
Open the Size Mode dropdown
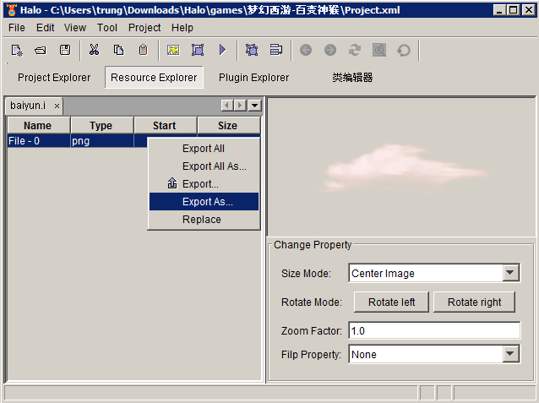pyautogui.click(x=510, y=273)
